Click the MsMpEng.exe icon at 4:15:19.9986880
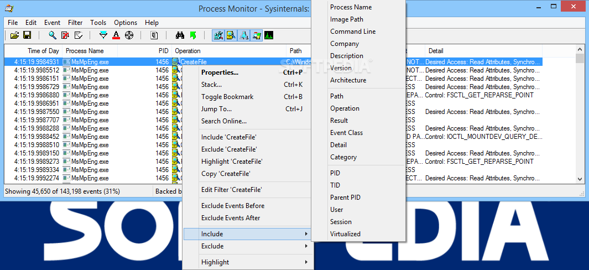Image resolution: width=589 pixels, height=270 pixels. tap(66, 95)
